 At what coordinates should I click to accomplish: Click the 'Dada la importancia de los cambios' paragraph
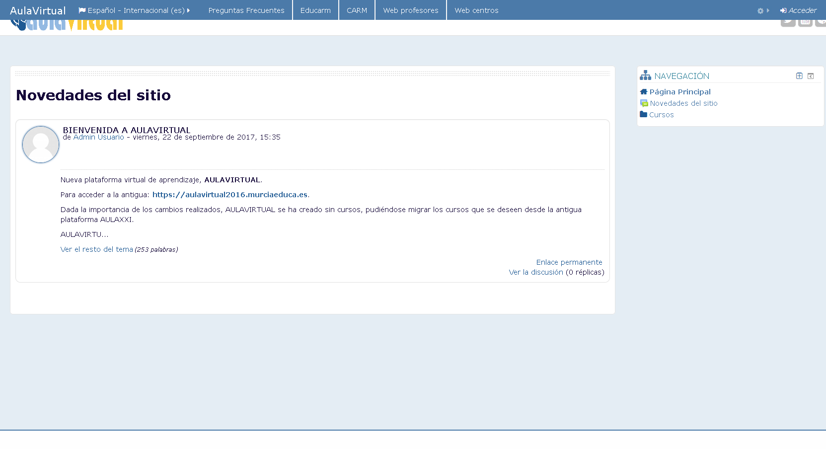[x=321, y=215]
